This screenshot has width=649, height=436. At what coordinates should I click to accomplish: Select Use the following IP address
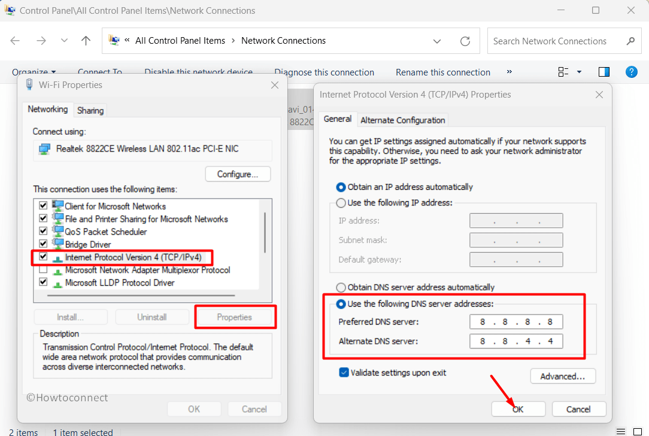[341, 203]
